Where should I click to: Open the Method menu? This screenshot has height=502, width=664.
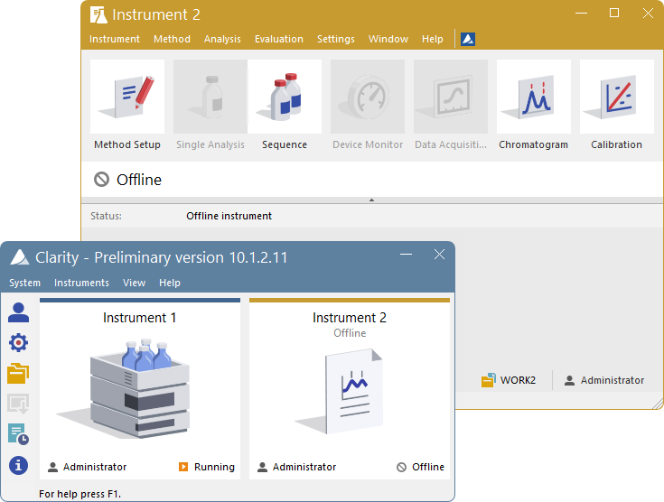(172, 39)
